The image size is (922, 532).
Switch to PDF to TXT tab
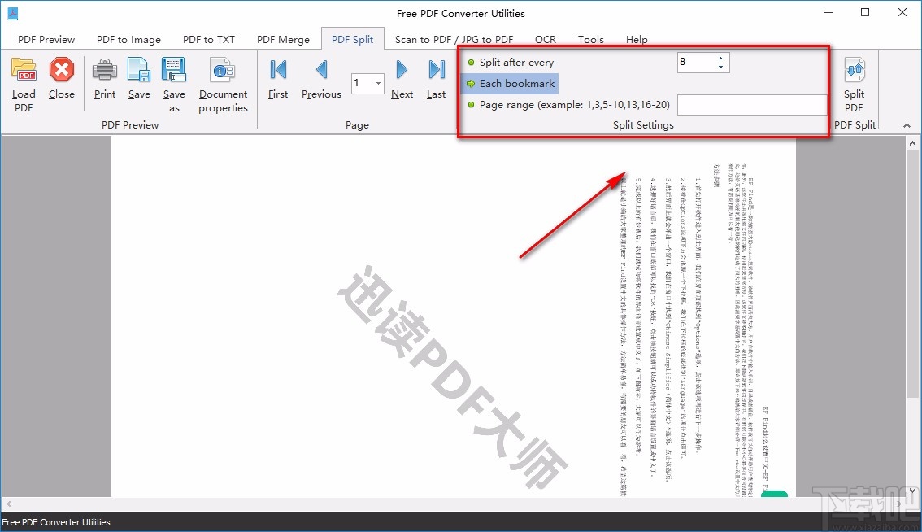pos(209,39)
